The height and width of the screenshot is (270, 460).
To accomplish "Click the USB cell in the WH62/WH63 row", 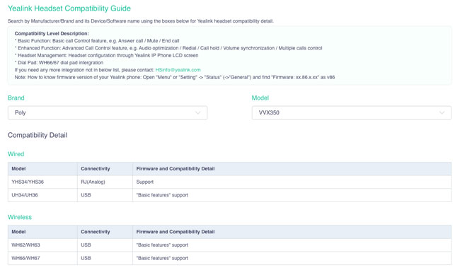I will coord(105,245).
